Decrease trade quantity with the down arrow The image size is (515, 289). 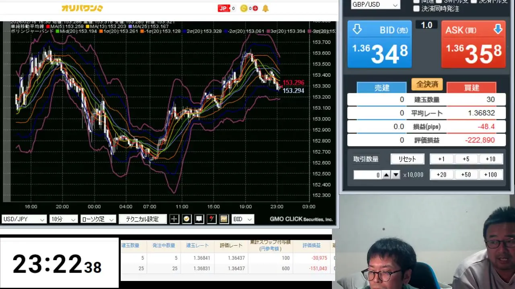pyautogui.click(x=396, y=175)
